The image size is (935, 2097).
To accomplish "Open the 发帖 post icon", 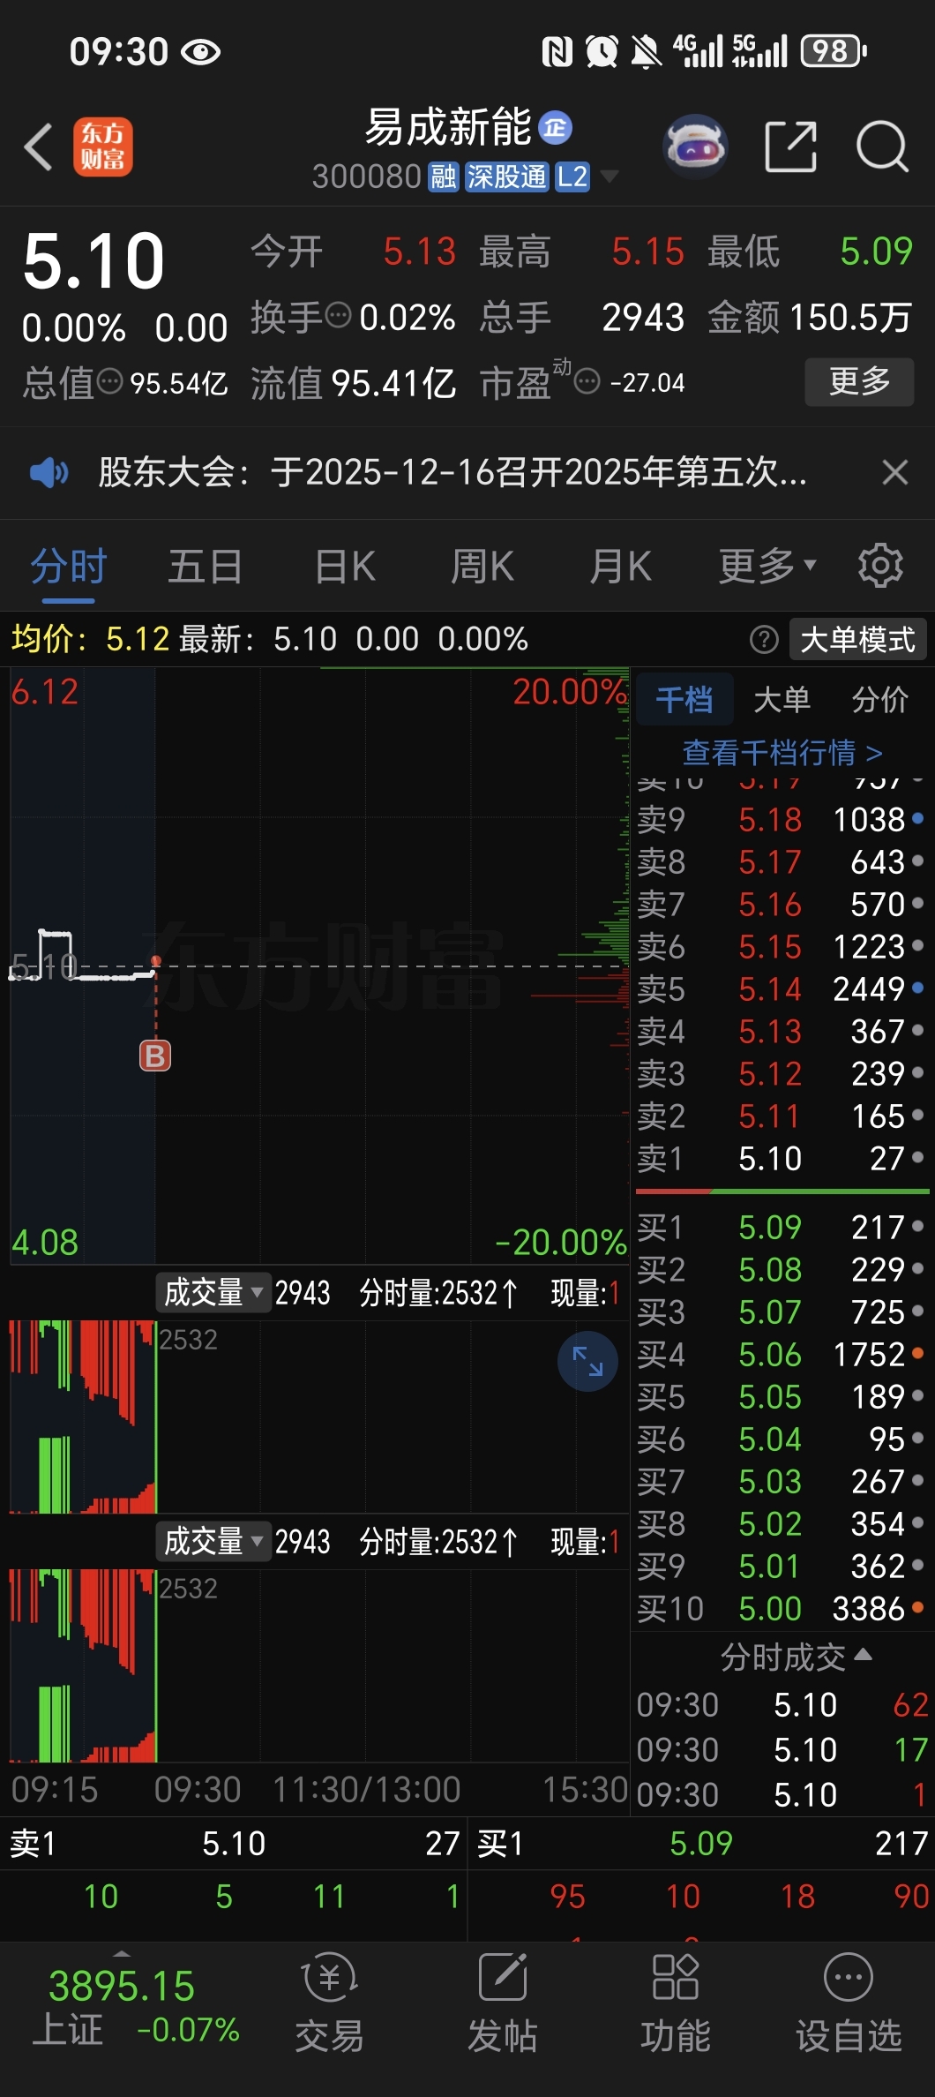I will 502,2003.
